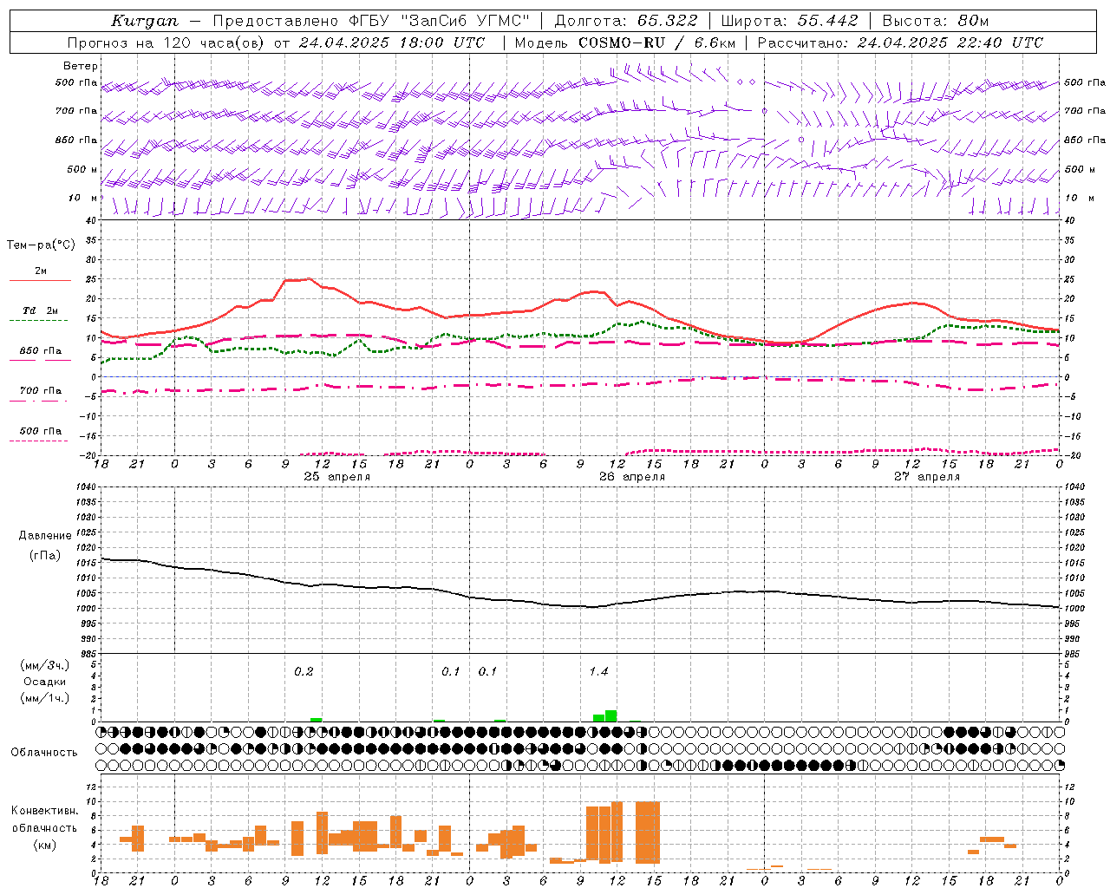
Task: Click the "Долгота: 65.322" header field
Action: (x=626, y=21)
